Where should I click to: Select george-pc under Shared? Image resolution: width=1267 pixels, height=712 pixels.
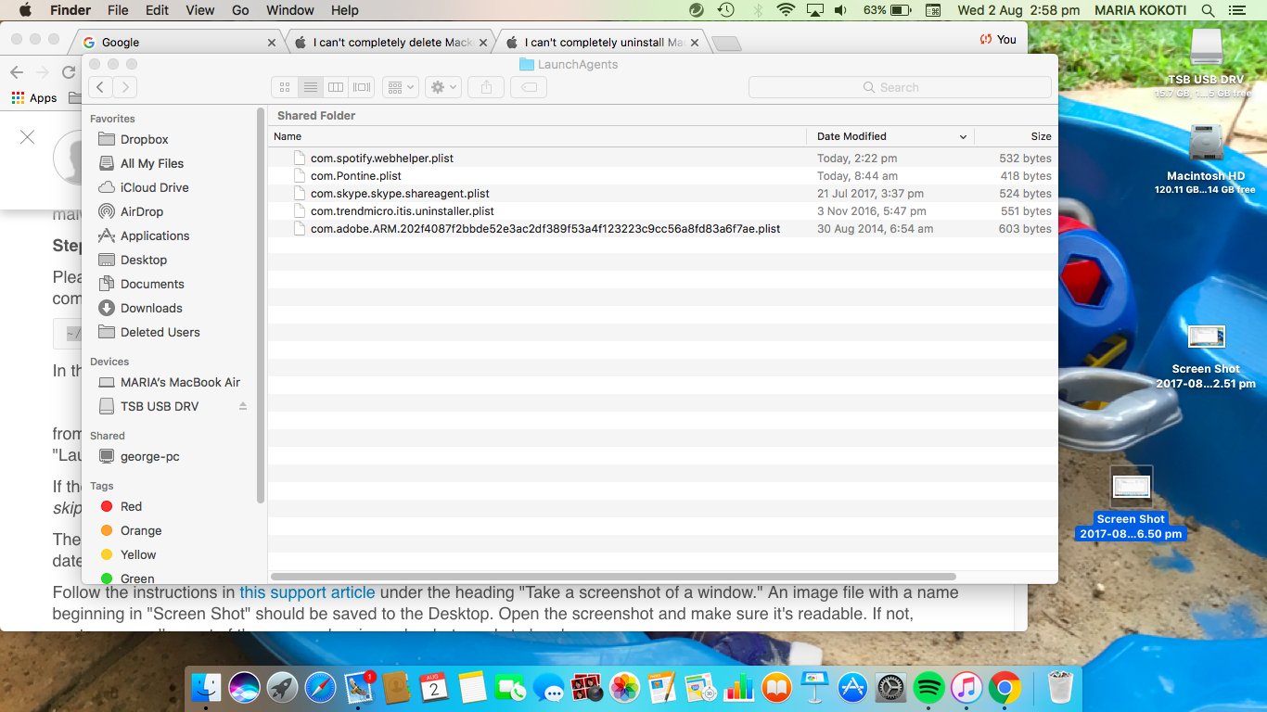coord(150,456)
